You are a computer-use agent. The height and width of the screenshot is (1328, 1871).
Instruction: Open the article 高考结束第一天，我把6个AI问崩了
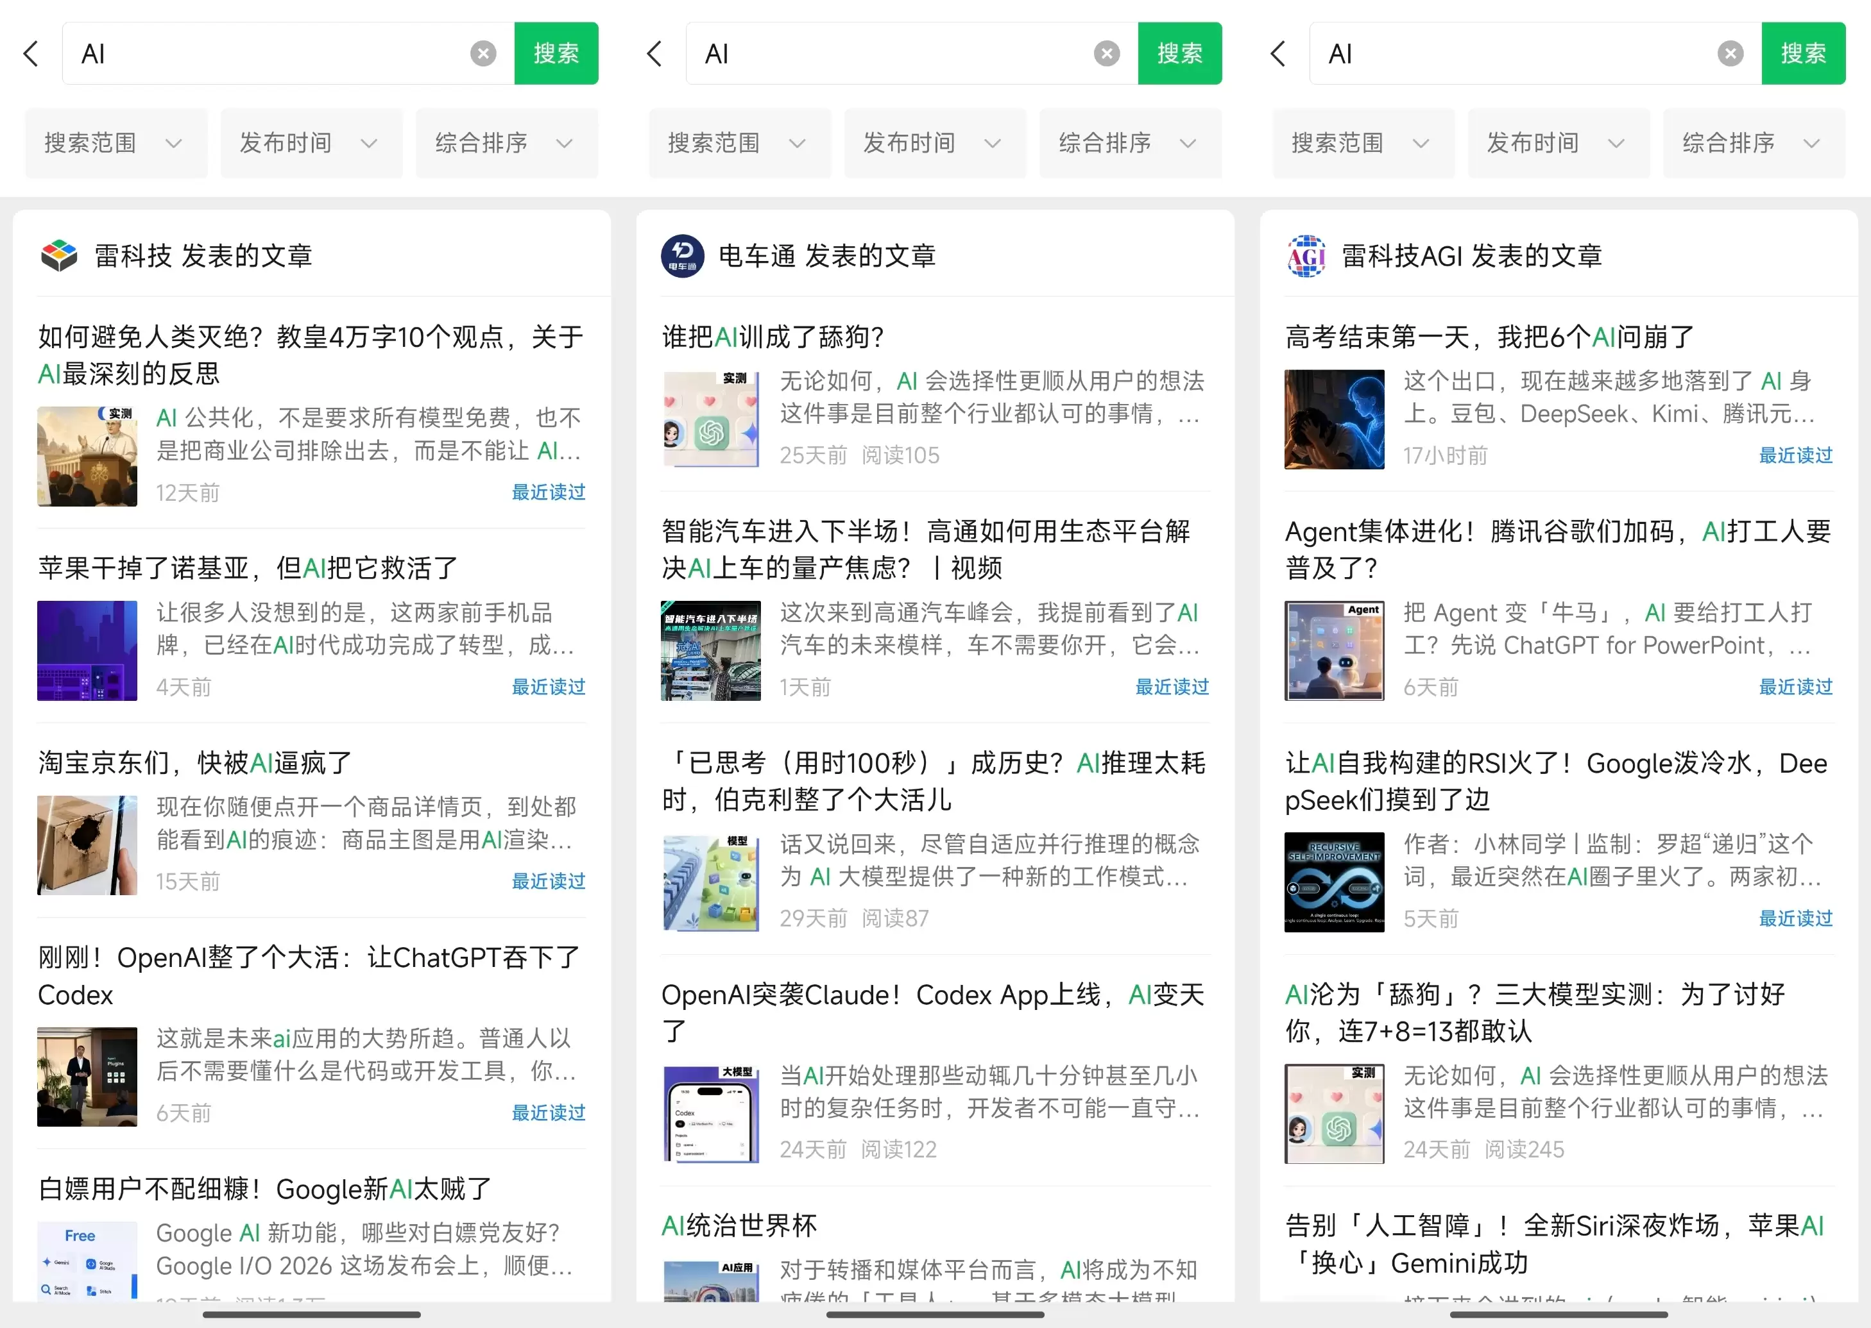pos(1490,336)
